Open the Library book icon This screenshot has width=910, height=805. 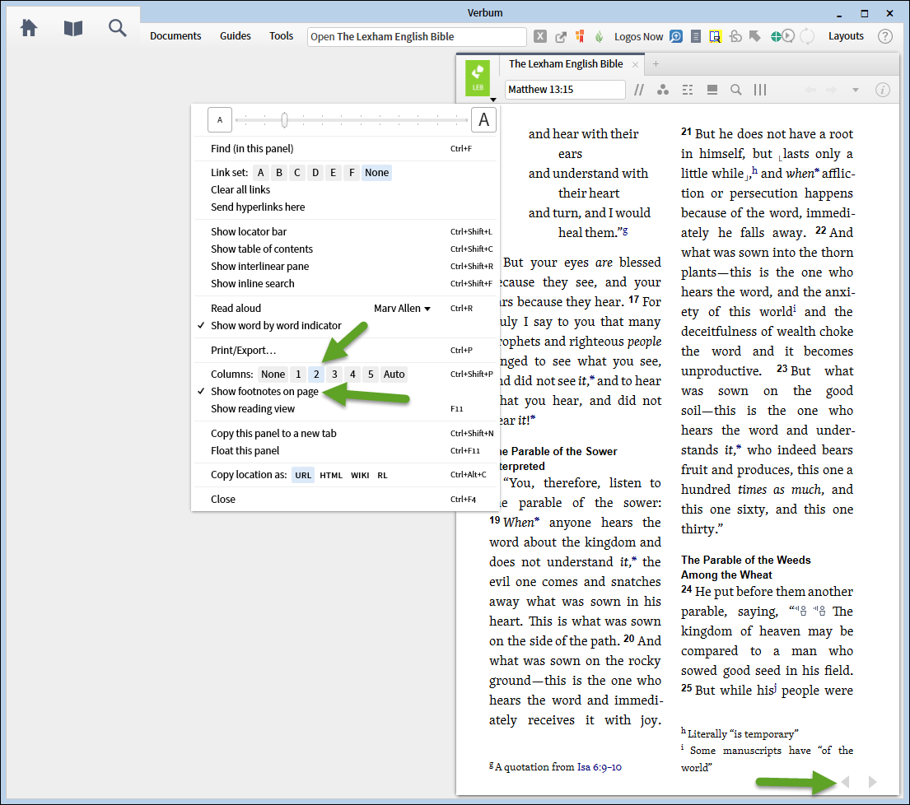coord(73,28)
